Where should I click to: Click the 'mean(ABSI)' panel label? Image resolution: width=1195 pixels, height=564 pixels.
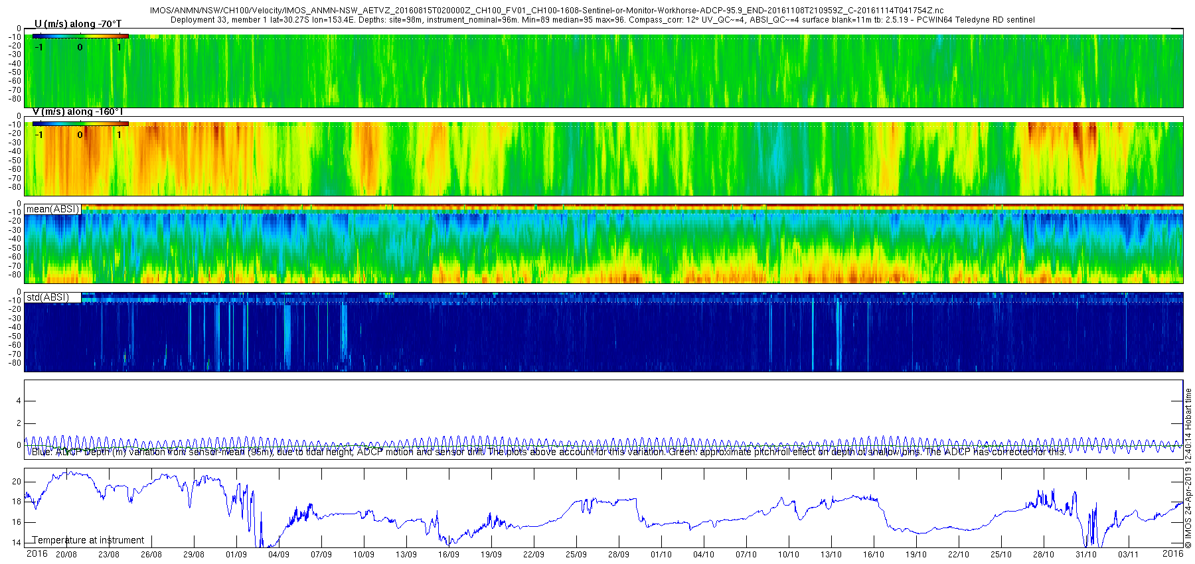pos(52,209)
